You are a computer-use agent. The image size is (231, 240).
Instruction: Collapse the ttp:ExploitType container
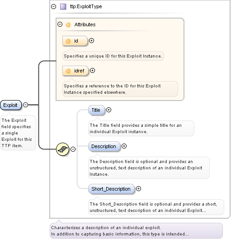[54, 7]
